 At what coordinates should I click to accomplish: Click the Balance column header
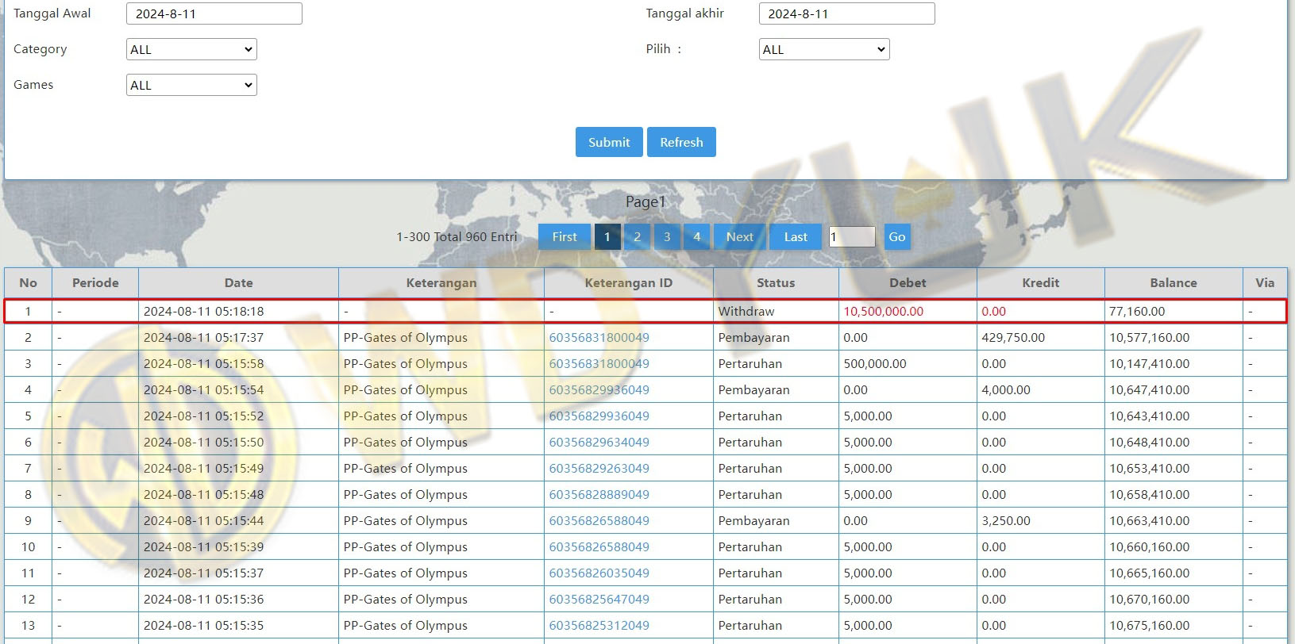click(1174, 282)
